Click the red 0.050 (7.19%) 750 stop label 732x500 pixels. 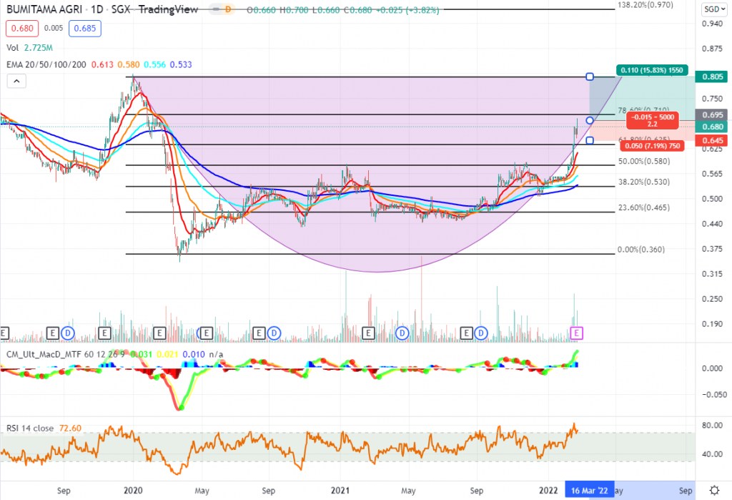click(652, 146)
